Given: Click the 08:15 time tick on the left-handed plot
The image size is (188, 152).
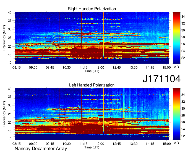Looking at the screenshot, I should click(x=17, y=144).
